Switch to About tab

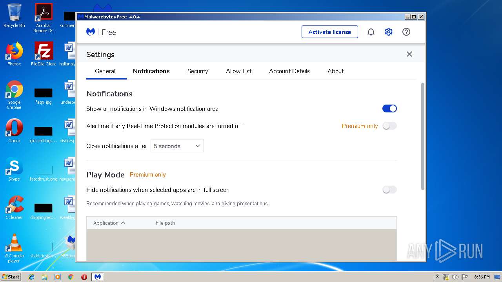tap(336, 71)
